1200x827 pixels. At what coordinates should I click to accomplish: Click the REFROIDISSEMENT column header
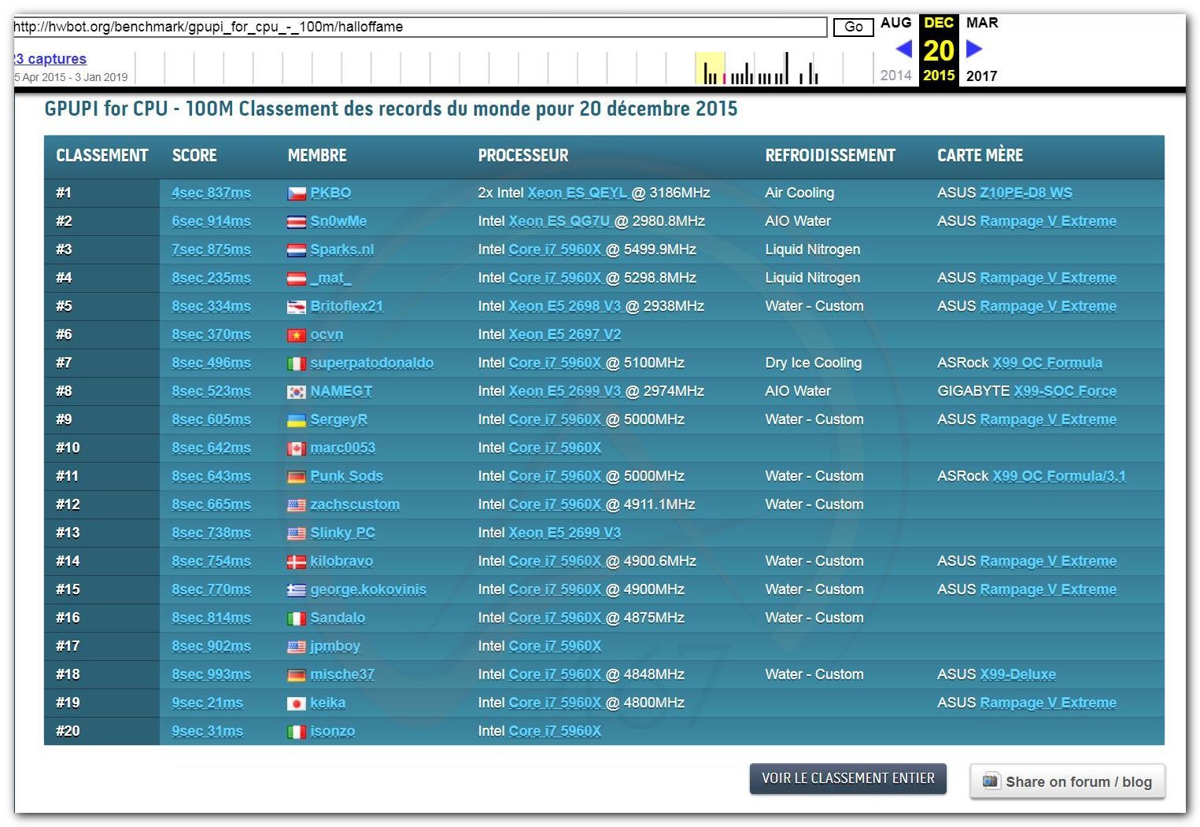click(830, 156)
